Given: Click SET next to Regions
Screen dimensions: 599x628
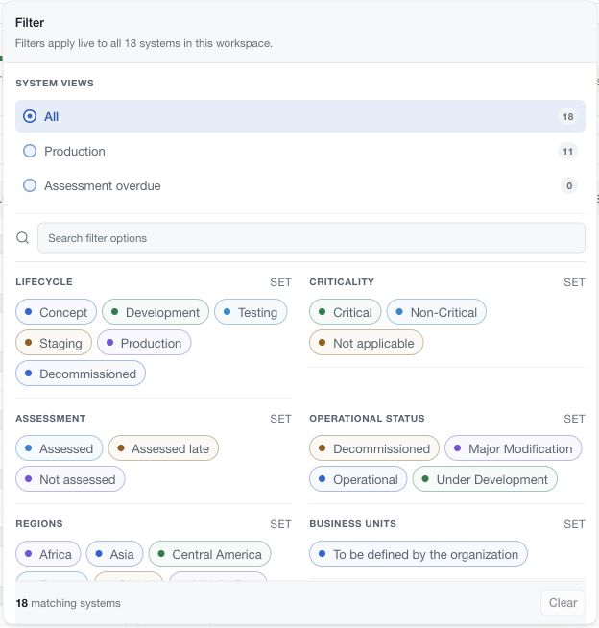Looking at the screenshot, I should pyautogui.click(x=280, y=524).
